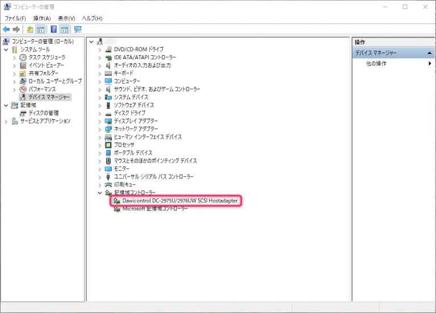
Task: Select デバイス マネージャー in the left tree
Action: pos(49,97)
